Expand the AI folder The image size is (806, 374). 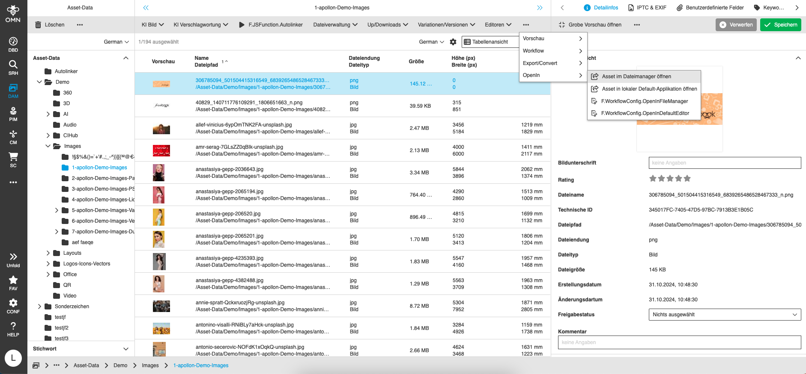(48, 114)
